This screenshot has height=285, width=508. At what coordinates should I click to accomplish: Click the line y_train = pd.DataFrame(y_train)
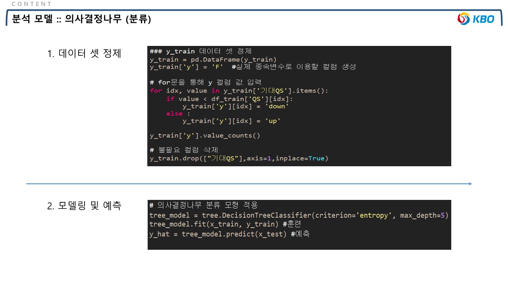(x=213, y=59)
